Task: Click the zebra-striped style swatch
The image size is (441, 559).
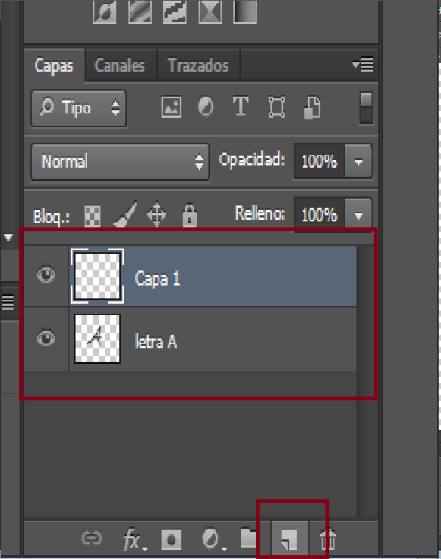Action: (x=174, y=12)
